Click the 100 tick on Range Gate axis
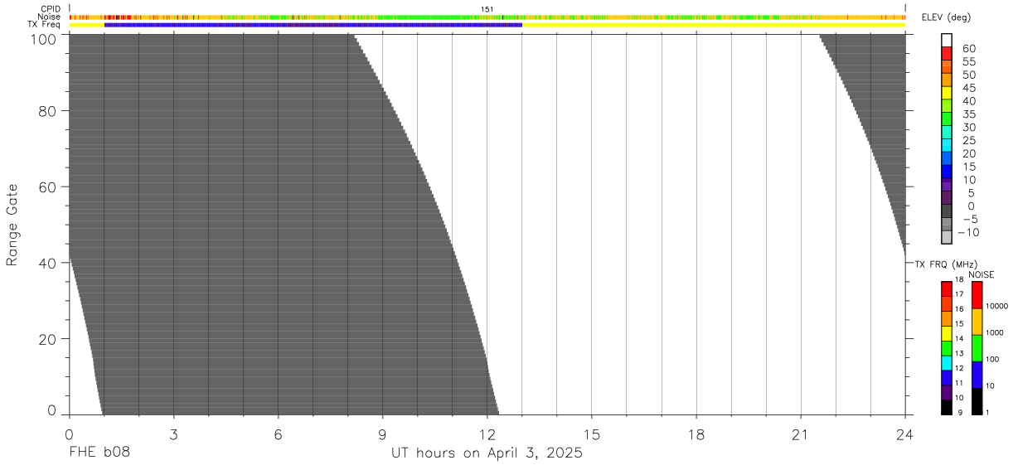Screen dimensions: 1018x470 click(x=42, y=38)
